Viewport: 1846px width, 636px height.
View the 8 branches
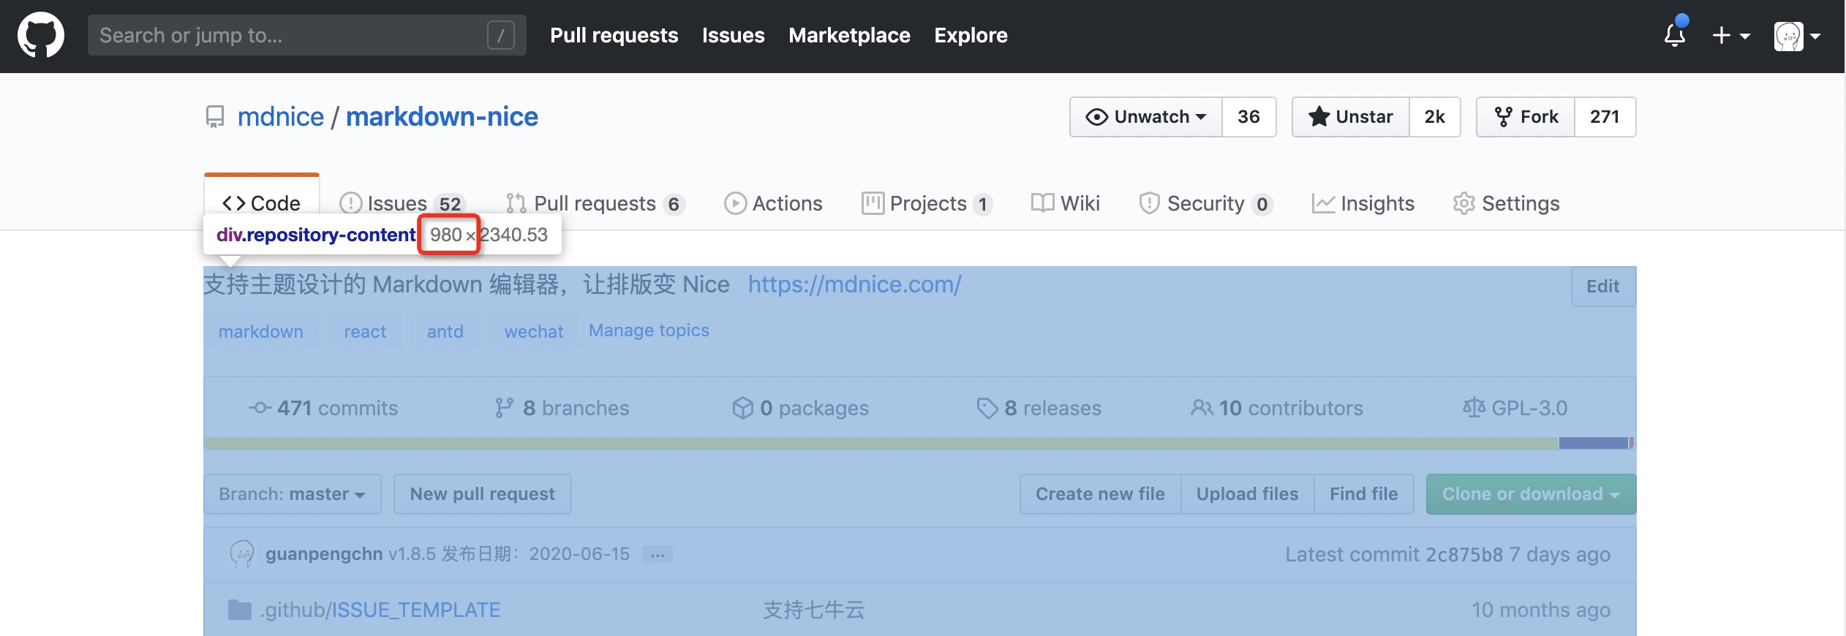coord(562,408)
